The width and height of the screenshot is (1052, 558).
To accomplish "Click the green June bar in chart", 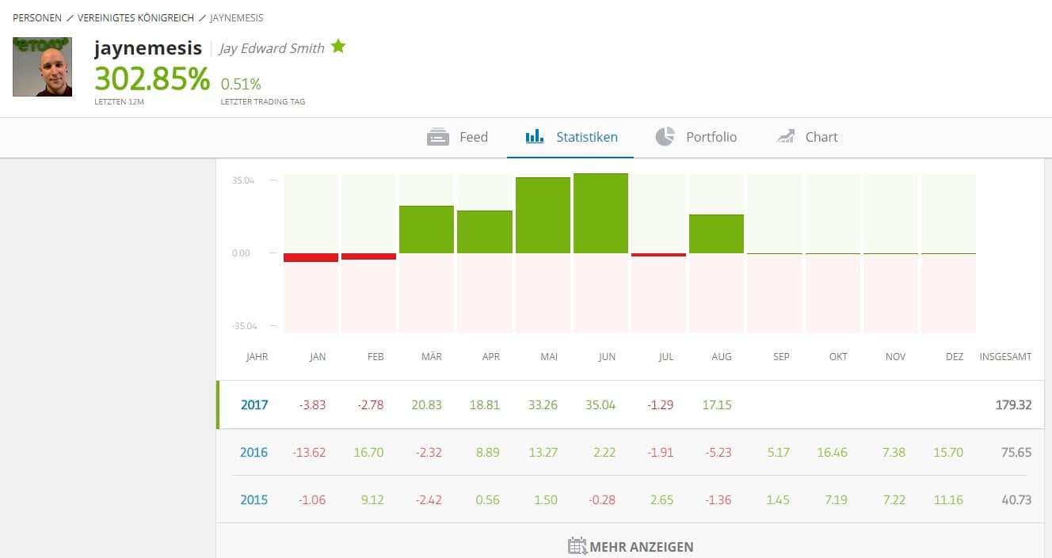I will tap(600, 214).
